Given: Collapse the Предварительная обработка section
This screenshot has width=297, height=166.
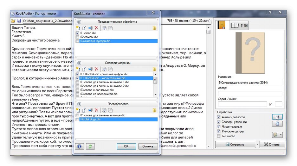Looking at the screenshot, I should coord(79,22).
